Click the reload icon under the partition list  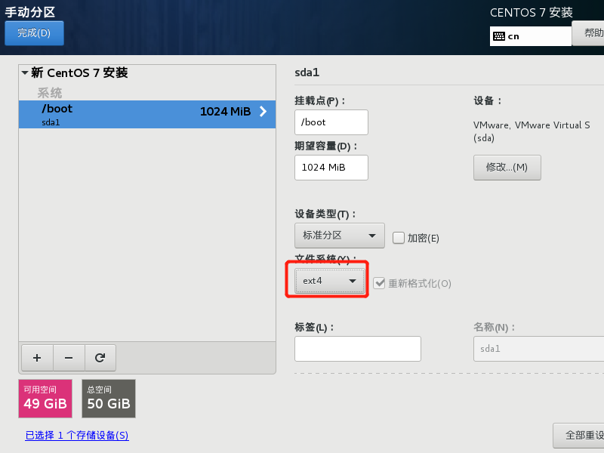100,357
